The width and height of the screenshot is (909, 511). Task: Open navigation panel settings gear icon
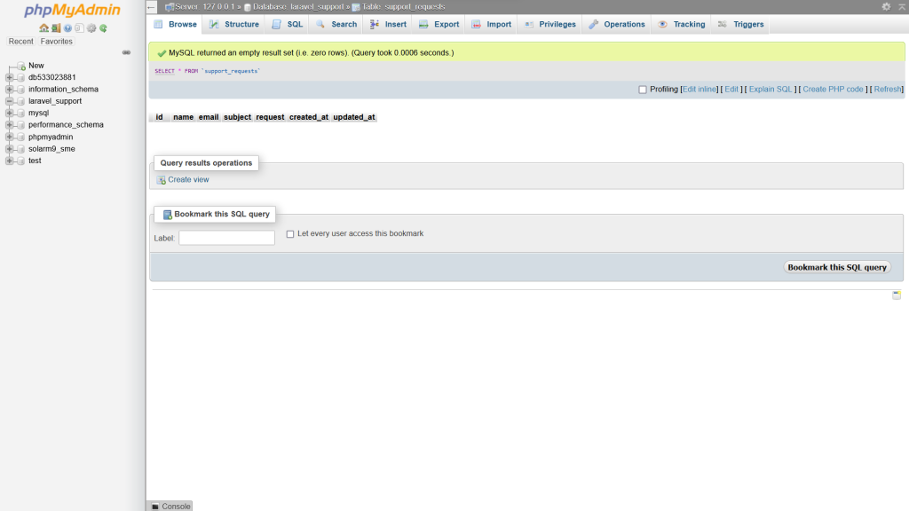coord(91,28)
